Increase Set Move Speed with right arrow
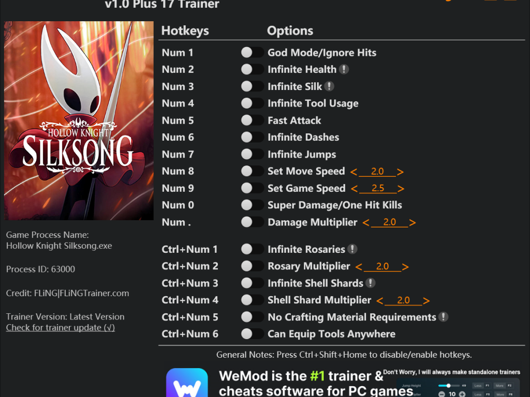530x397 pixels. [x=400, y=172]
